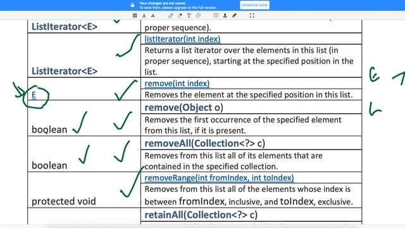
Task: Click ListIterator<E> beside listIterator(int index)
Action: point(65,71)
